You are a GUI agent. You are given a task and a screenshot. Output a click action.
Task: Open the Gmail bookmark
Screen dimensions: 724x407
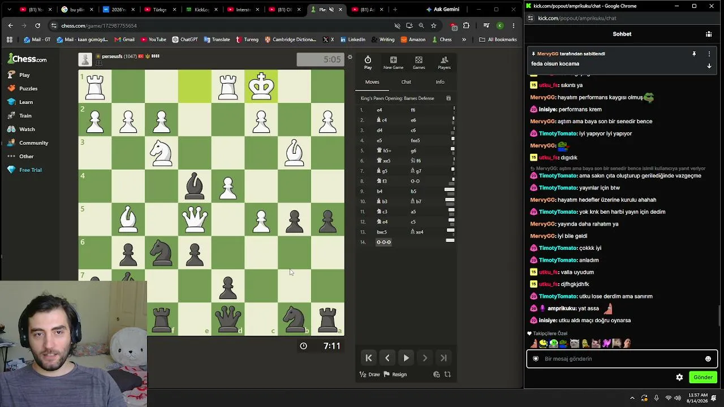coord(124,40)
